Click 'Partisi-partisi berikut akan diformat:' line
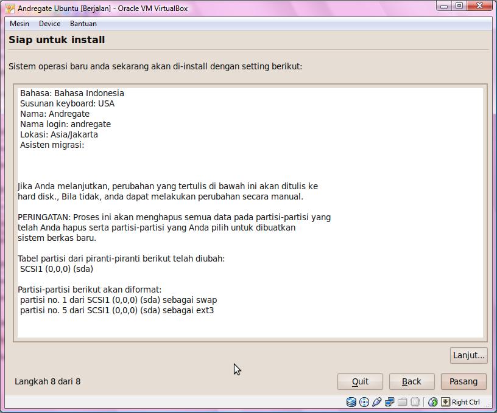Image resolution: width=497 pixels, height=413 pixels. [x=90, y=290]
